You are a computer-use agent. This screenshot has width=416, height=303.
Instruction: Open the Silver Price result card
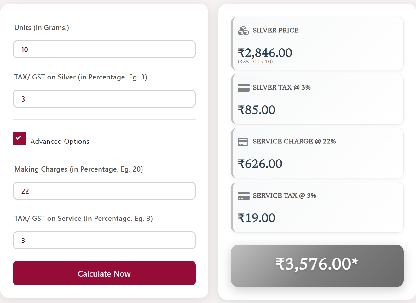(317, 44)
